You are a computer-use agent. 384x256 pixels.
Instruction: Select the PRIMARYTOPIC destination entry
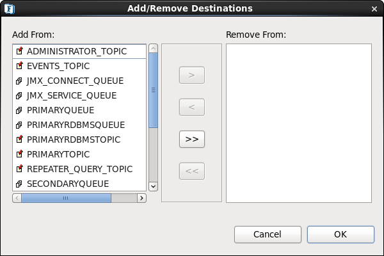tap(79, 154)
